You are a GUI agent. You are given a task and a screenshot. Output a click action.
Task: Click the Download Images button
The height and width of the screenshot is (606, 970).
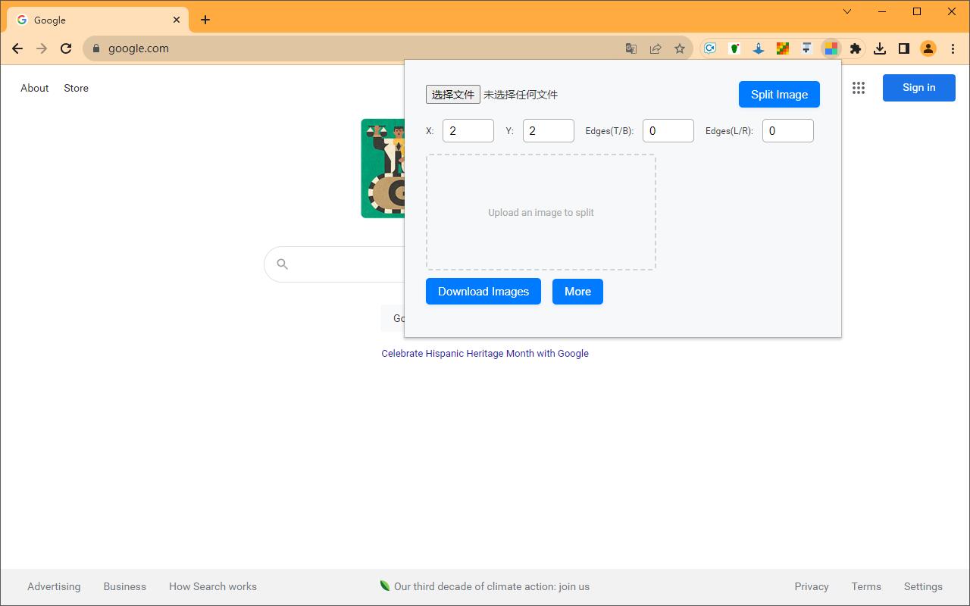[x=483, y=292]
